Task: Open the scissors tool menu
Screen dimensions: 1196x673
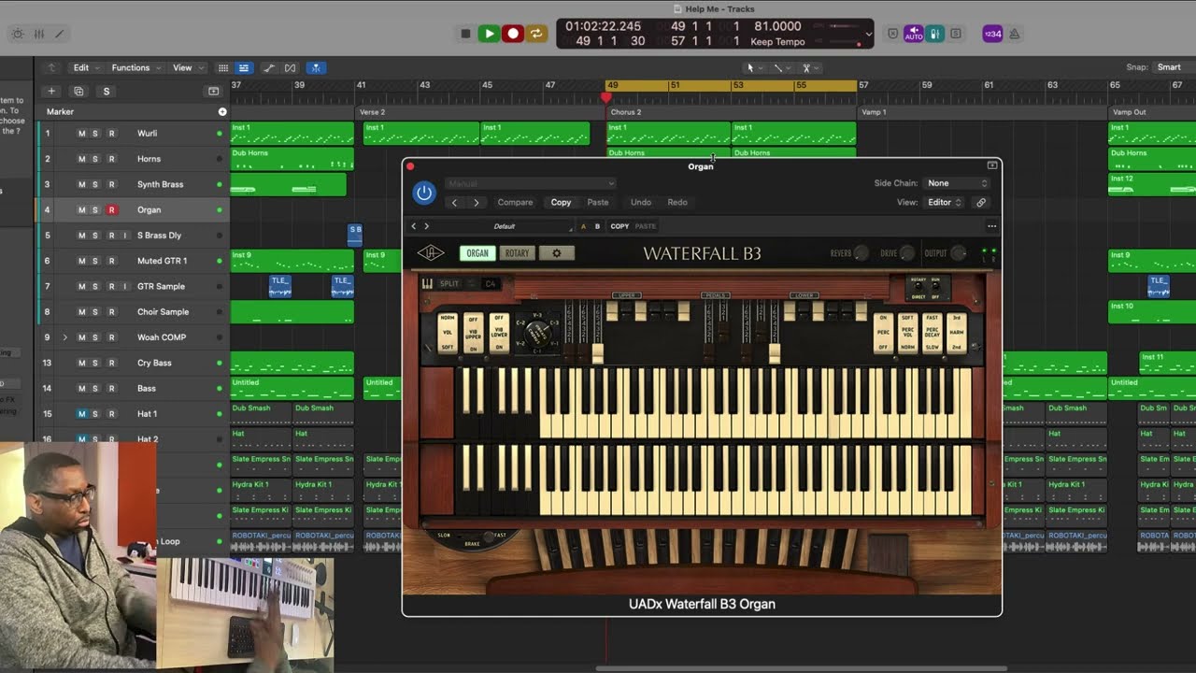Action: 809,67
